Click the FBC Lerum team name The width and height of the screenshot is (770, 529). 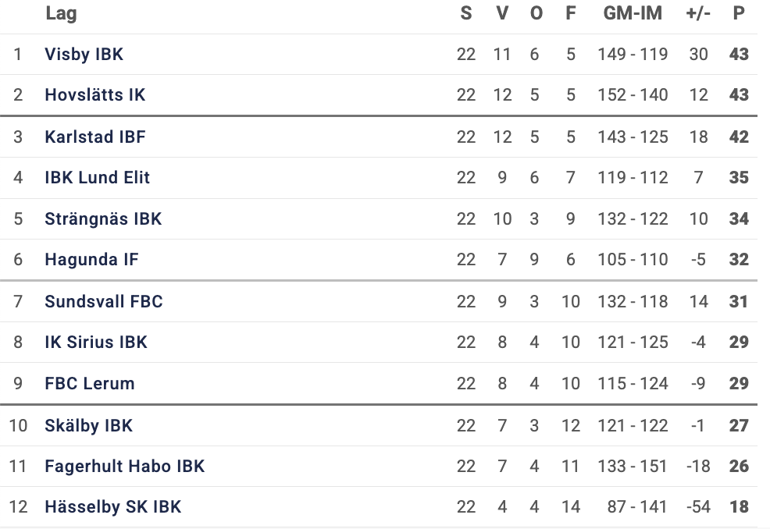[x=90, y=384]
